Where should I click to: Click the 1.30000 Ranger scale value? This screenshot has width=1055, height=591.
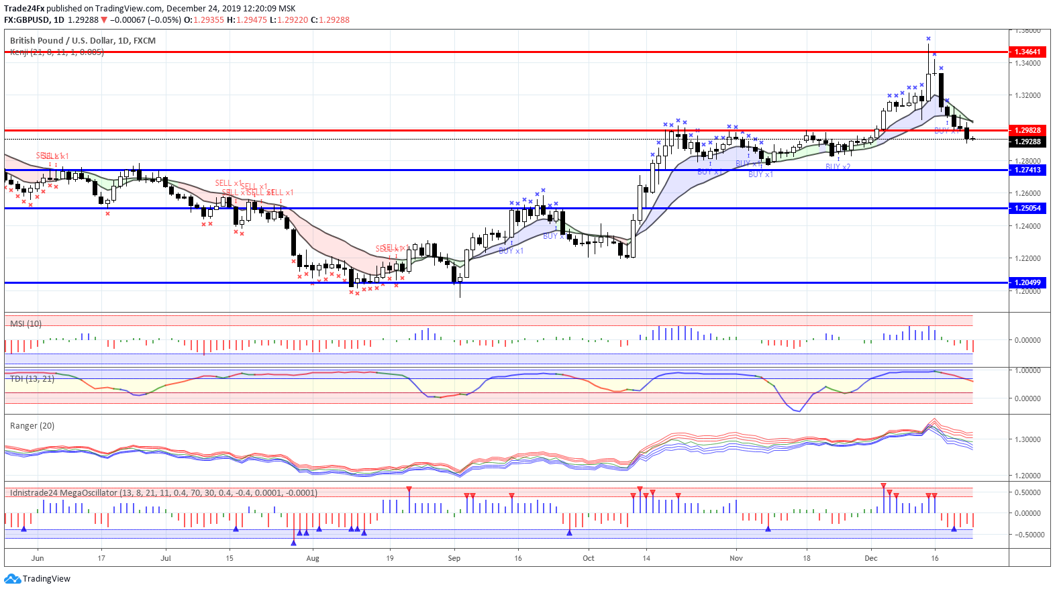pos(1028,439)
